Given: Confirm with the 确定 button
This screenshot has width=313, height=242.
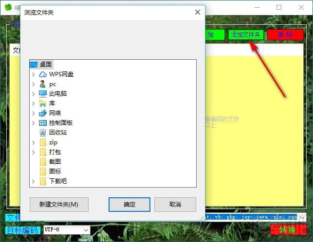Looking at the screenshot, I should (129, 204).
